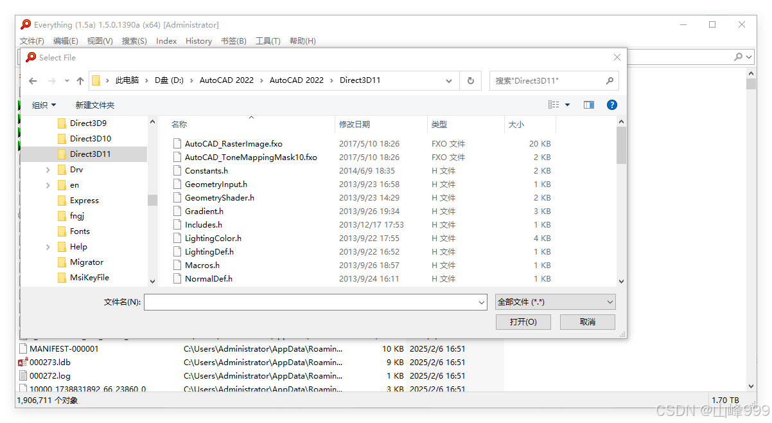Click the Fonts folder icon in tree
This screenshot has height=423, width=772.
(x=62, y=231)
